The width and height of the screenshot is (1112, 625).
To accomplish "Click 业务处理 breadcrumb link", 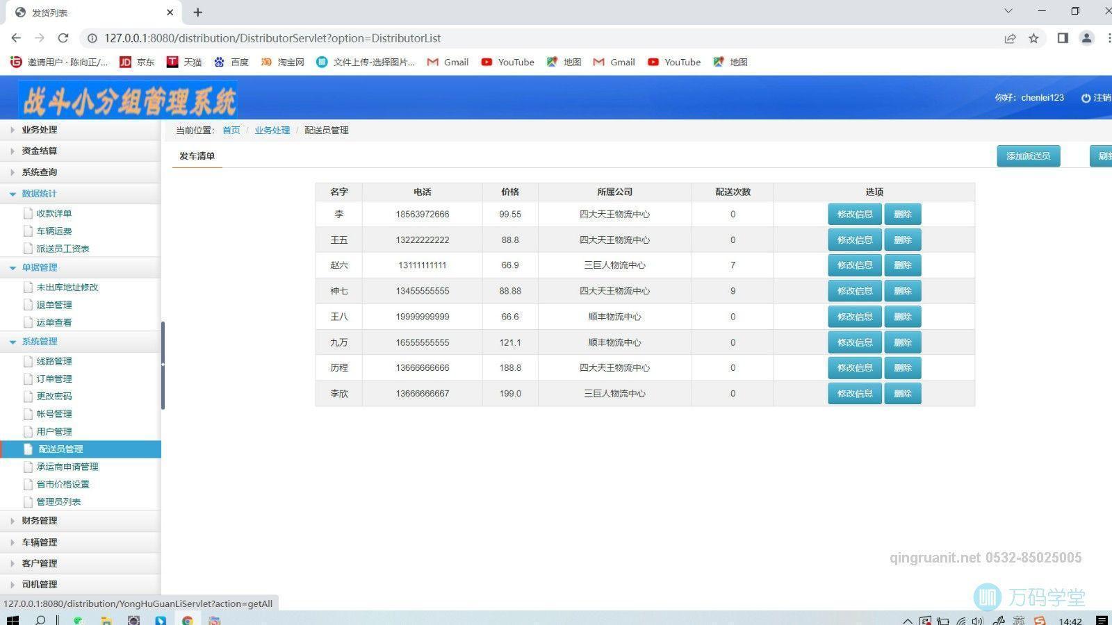I will click(x=272, y=131).
